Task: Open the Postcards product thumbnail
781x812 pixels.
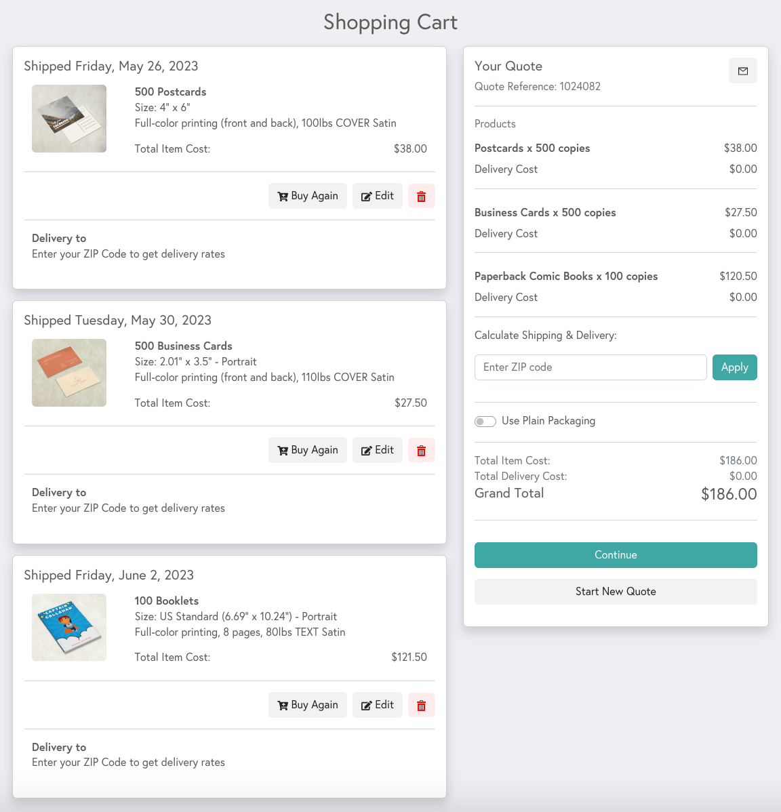Action: coord(69,119)
